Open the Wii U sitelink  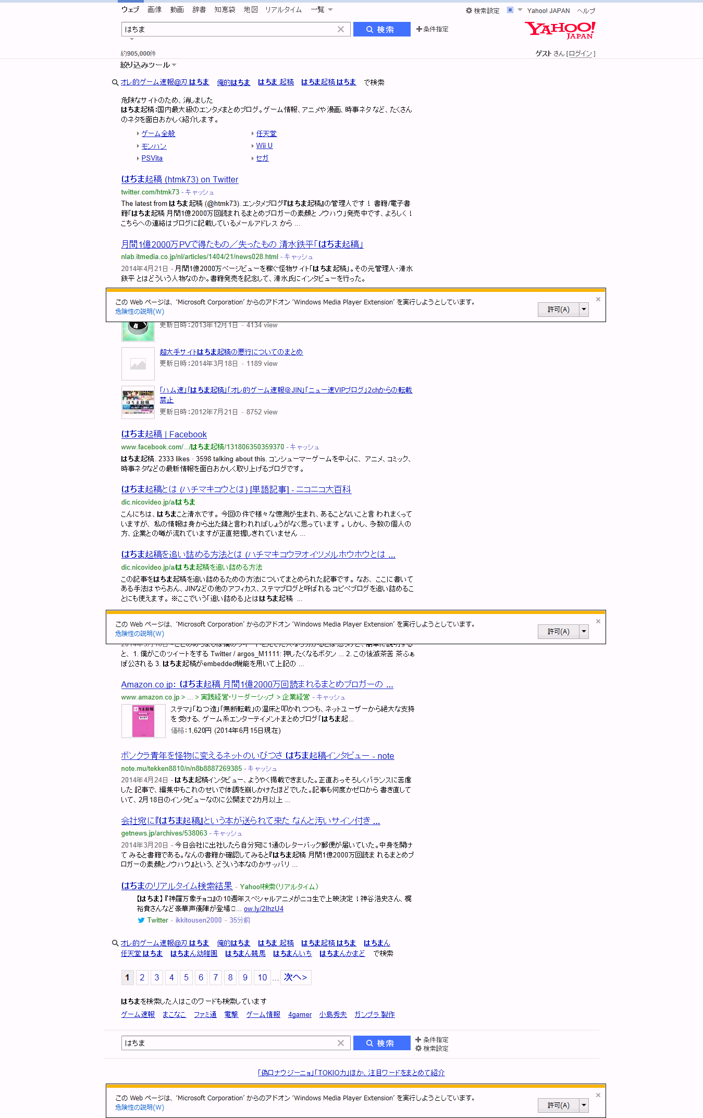tap(264, 146)
